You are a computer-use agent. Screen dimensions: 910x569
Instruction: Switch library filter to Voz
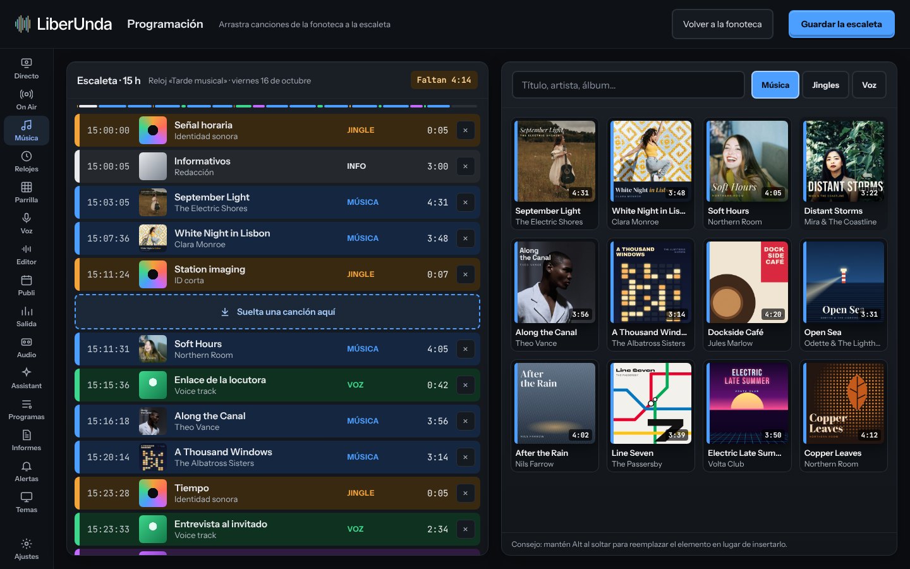pos(869,85)
